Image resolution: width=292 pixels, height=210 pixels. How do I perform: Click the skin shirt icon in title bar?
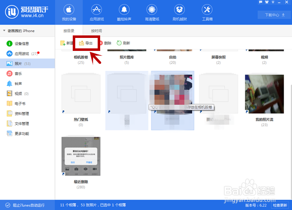tap(267, 2)
